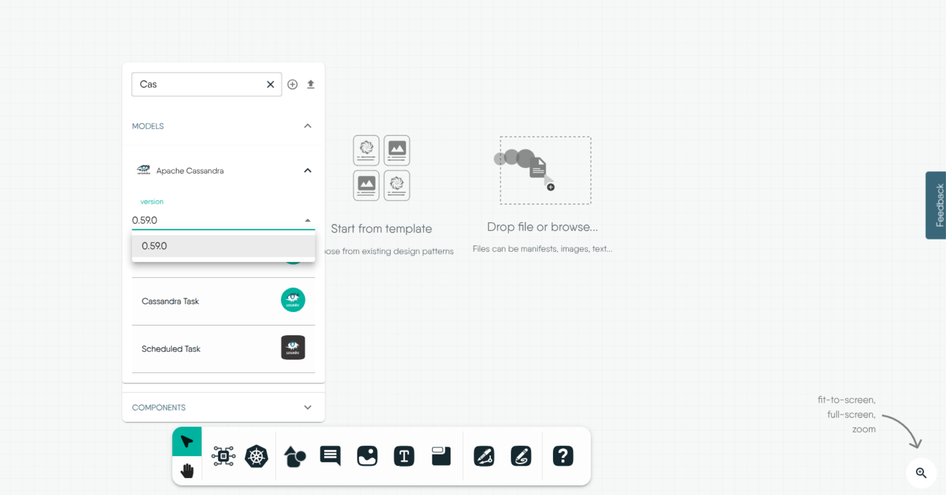Select the arrow pointer tool
Image resolution: width=946 pixels, height=495 pixels.
coord(187,441)
